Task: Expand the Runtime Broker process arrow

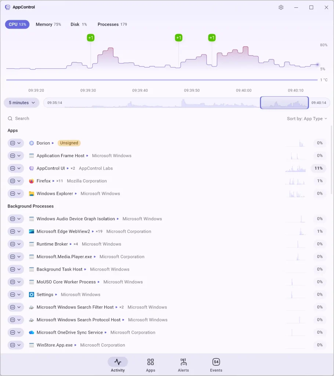Action: pyautogui.click(x=70, y=244)
